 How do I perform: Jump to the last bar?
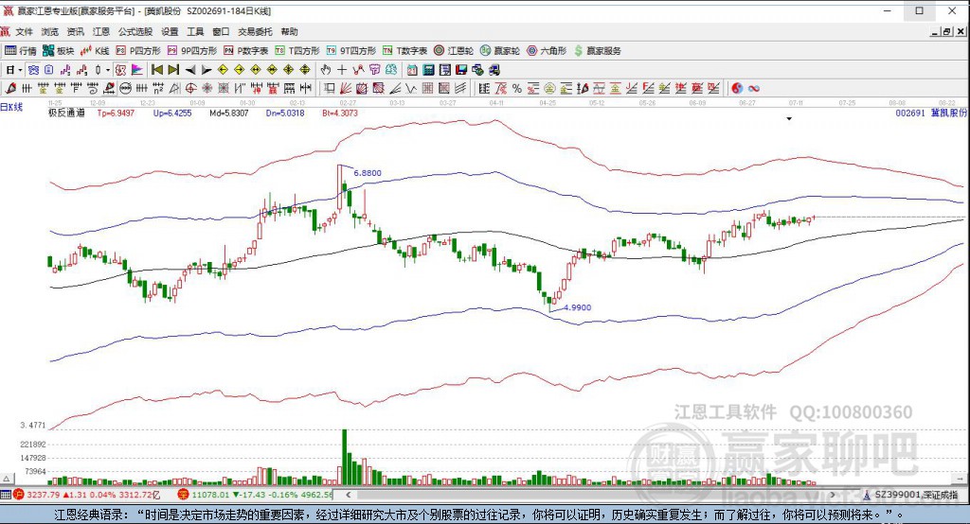coord(173,70)
